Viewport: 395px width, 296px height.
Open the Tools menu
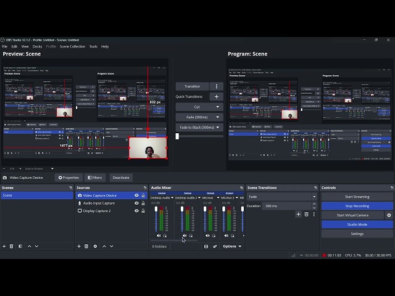(x=93, y=47)
